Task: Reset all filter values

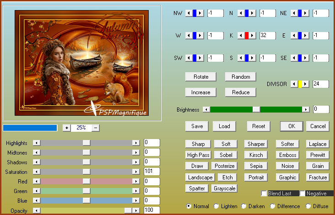Action: click(259, 126)
